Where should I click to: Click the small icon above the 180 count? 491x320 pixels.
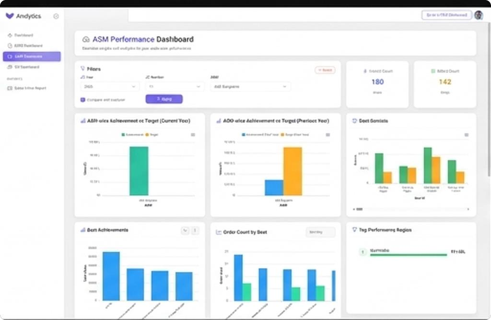click(x=365, y=71)
